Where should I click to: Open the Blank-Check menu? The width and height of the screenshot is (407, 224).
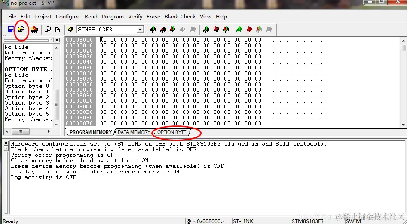pyautogui.click(x=180, y=17)
